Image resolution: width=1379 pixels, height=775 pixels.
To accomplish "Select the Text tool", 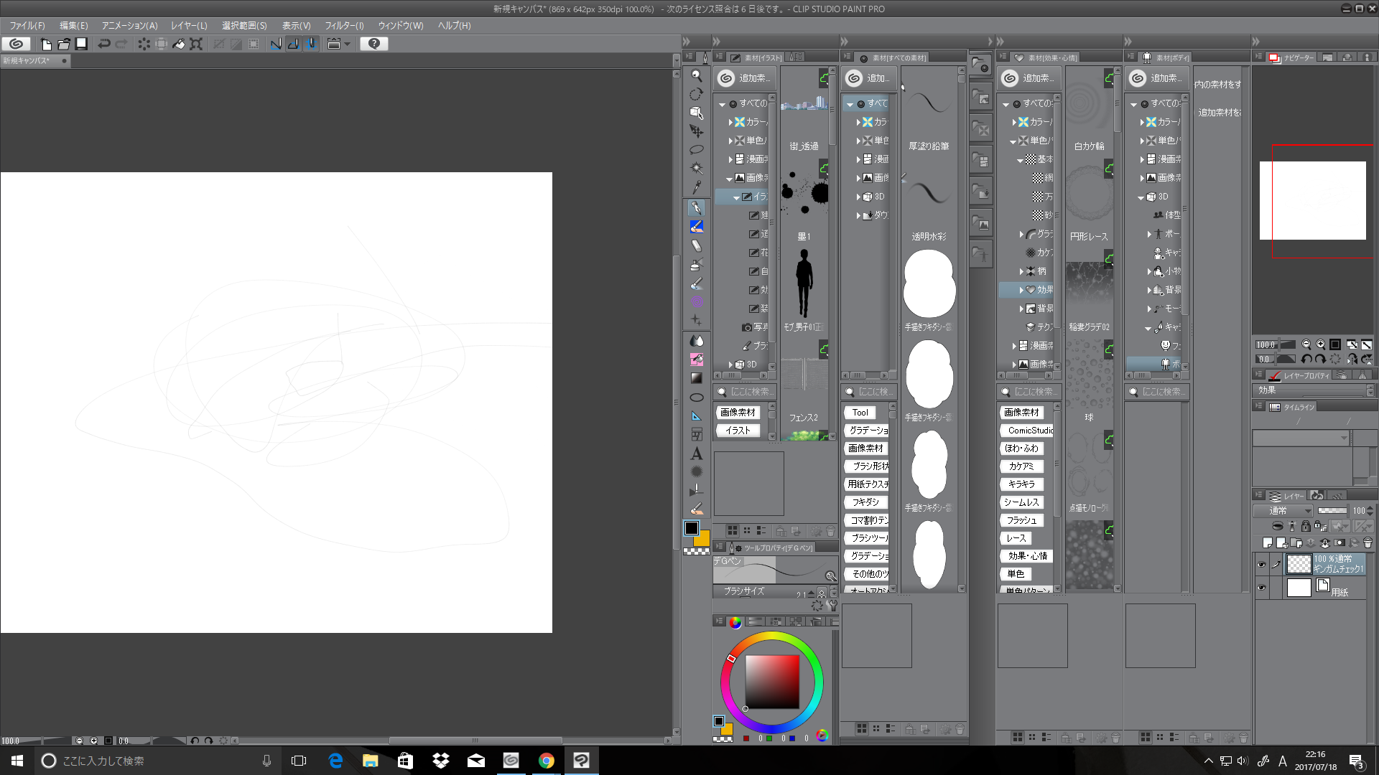I will 696,454.
